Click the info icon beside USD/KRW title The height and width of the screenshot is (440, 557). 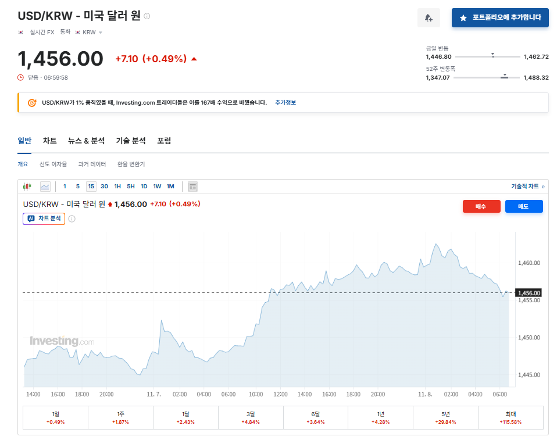coord(147,16)
